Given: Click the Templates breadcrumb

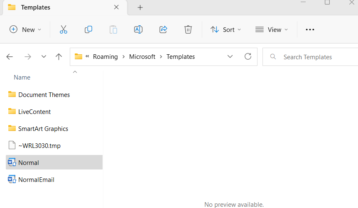Looking at the screenshot, I should 180,57.
